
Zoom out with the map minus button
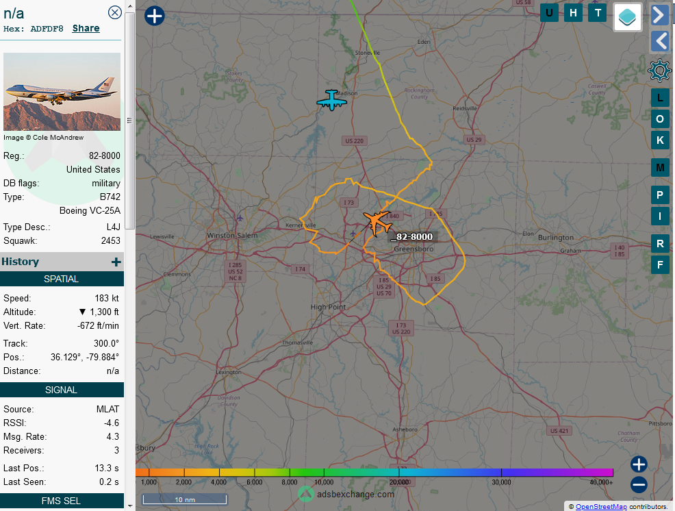(x=639, y=485)
